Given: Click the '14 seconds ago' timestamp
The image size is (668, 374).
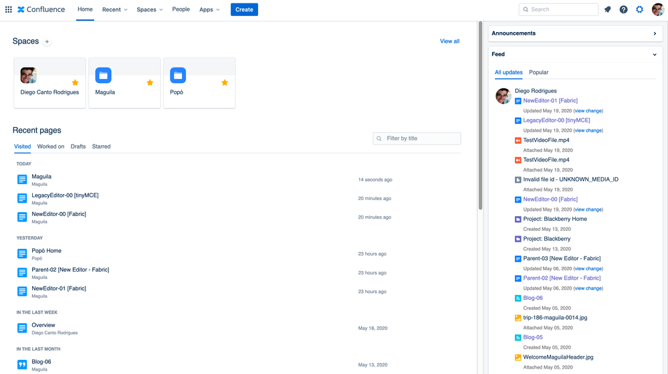Looking at the screenshot, I should tap(375, 179).
